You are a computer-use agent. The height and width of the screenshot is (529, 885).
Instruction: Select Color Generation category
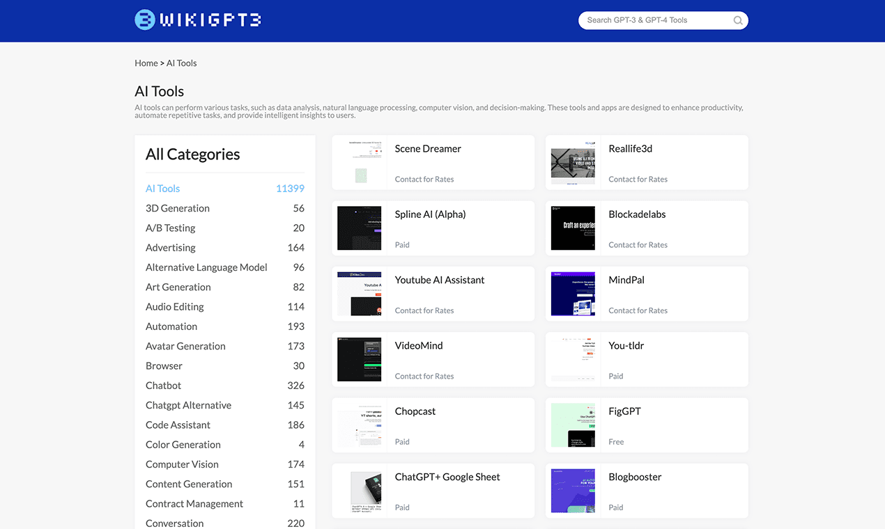tap(183, 444)
